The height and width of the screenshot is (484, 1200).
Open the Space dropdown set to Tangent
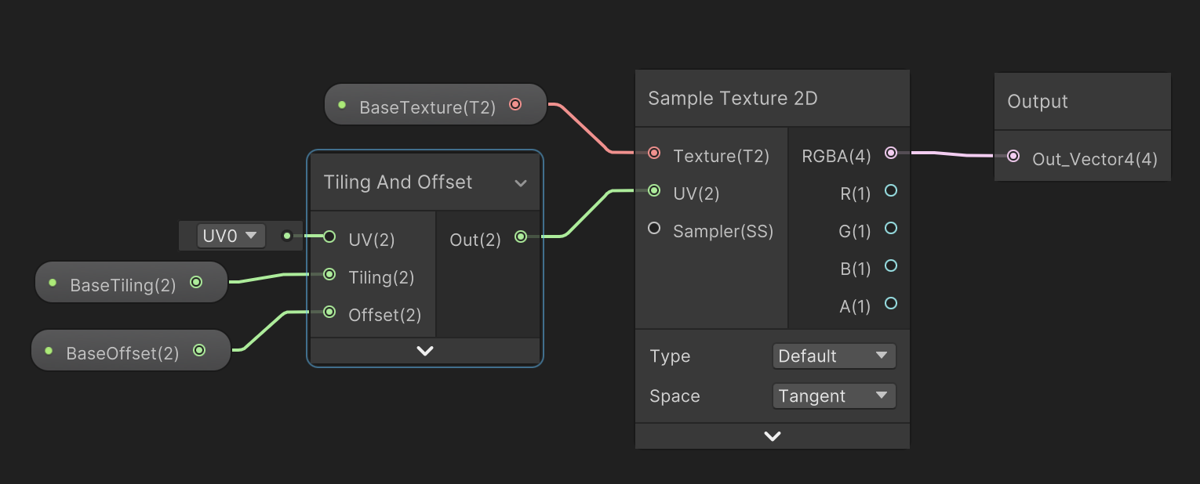pos(834,396)
